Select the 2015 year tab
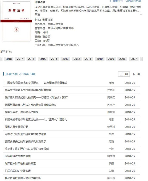The image size is (148, 181). point(43,59)
